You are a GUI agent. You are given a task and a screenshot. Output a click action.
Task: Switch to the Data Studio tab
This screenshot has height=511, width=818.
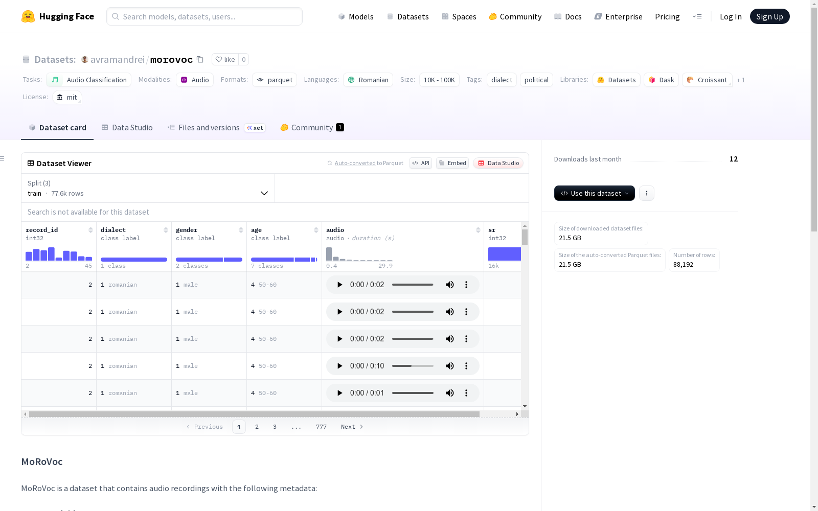click(127, 128)
